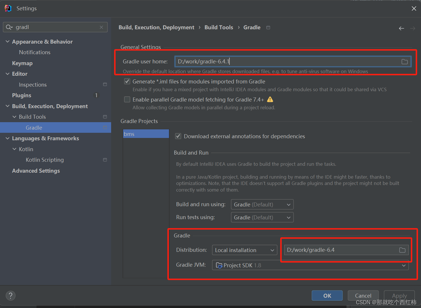Collapse the Appearance & Behavior section
This screenshot has width=421, height=308.
7,41
